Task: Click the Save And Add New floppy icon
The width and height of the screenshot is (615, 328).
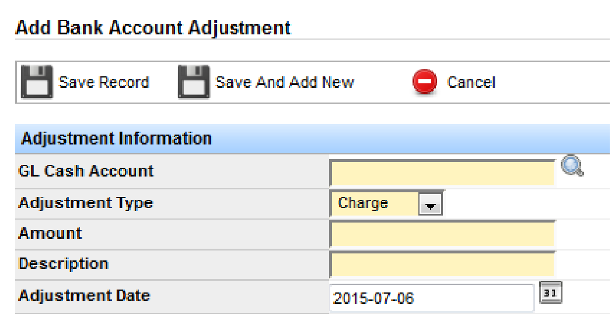Action: click(x=194, y=82)
